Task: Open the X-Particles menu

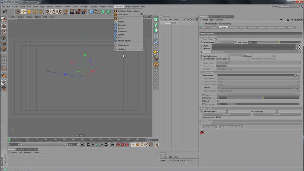Action: tap(119, 6)
